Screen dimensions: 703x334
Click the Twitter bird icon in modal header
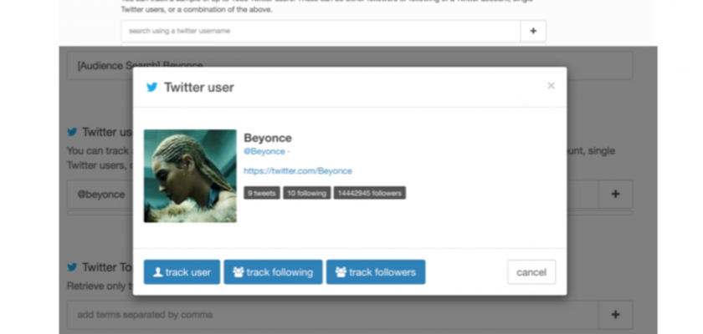(x=151, y=87)
